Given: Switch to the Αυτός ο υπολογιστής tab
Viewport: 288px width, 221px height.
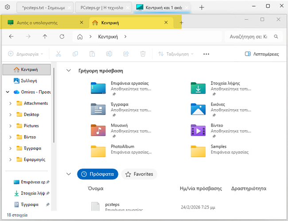Looking at the screenshot, I should pos(43,23).
